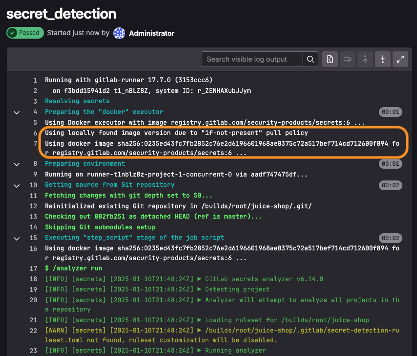The image size is (417, 356).
Task: Show the log in full screen
Action: [x=400, y=59]
